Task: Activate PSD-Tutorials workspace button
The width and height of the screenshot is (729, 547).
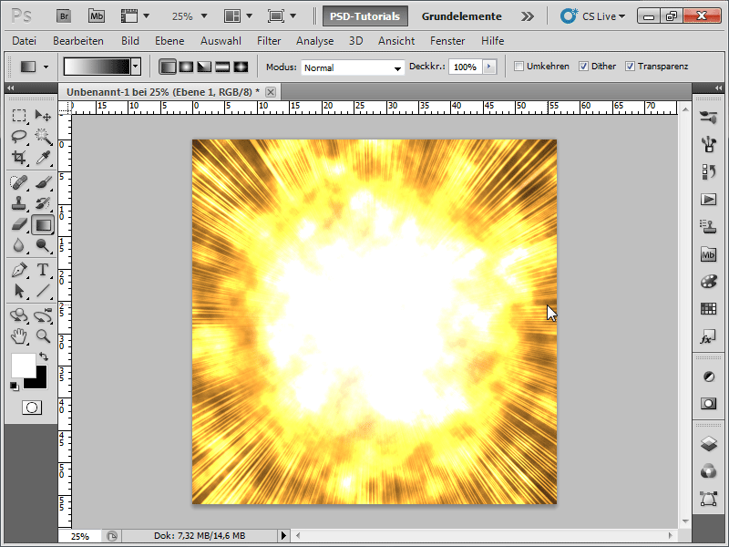Action: click(x=365, y=16)
